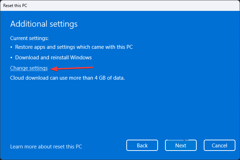Click the Change settings link
Screen dimensions: 240x160
coord(29,68)
